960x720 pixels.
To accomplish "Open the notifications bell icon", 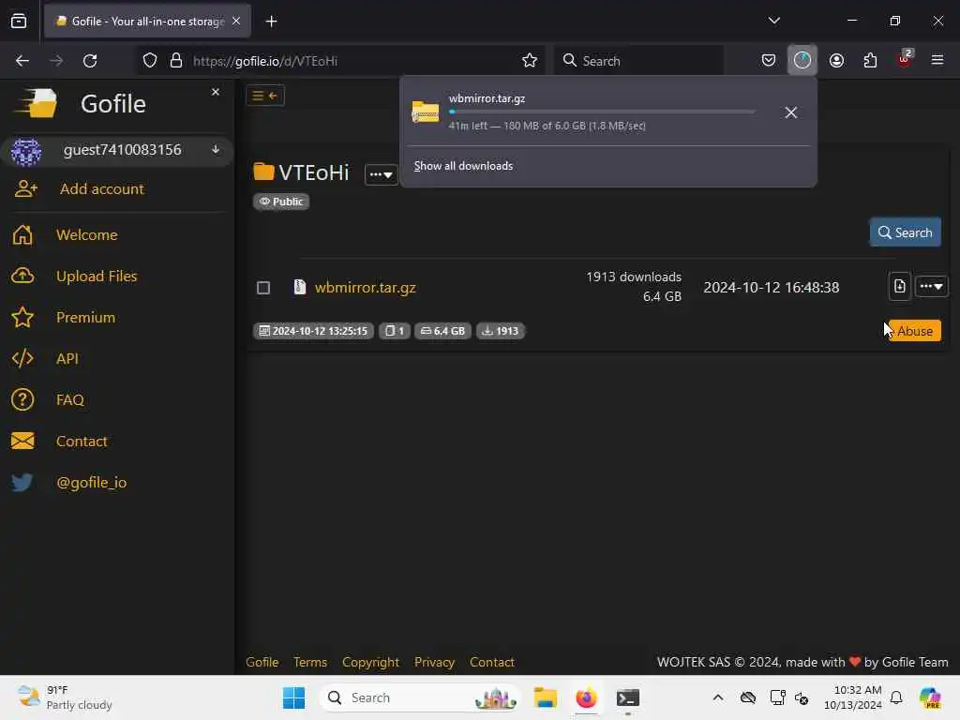I will [895, 697].
